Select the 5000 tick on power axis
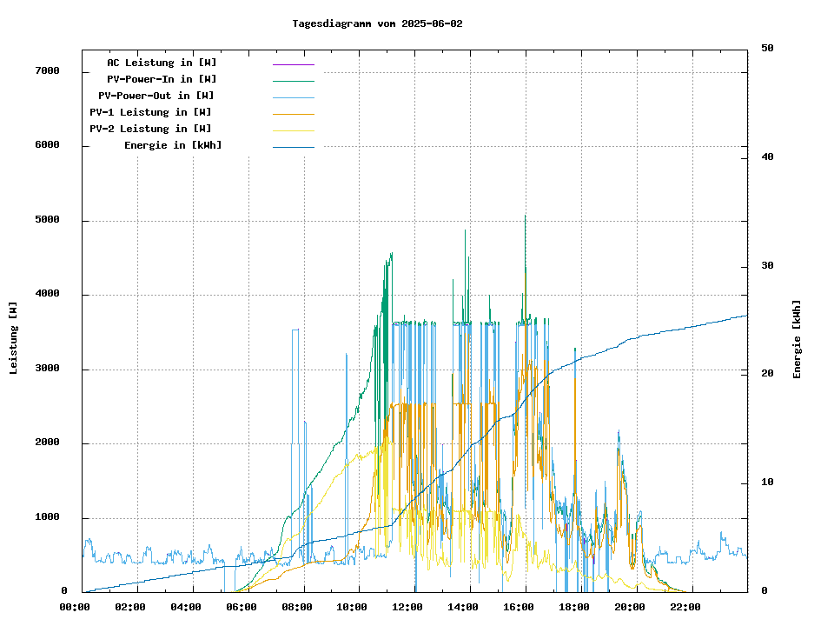This screenshot has width=834, height=626. pos(47,220)
